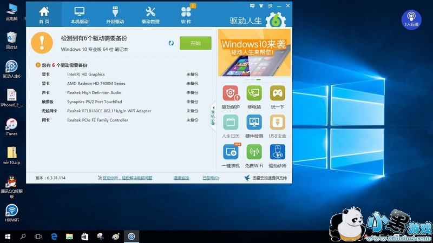Image resolution: width=433 pixels, height=243 pixels.
Task: Open the 160WiFi desktop shortcut
Action: [11, 213]
